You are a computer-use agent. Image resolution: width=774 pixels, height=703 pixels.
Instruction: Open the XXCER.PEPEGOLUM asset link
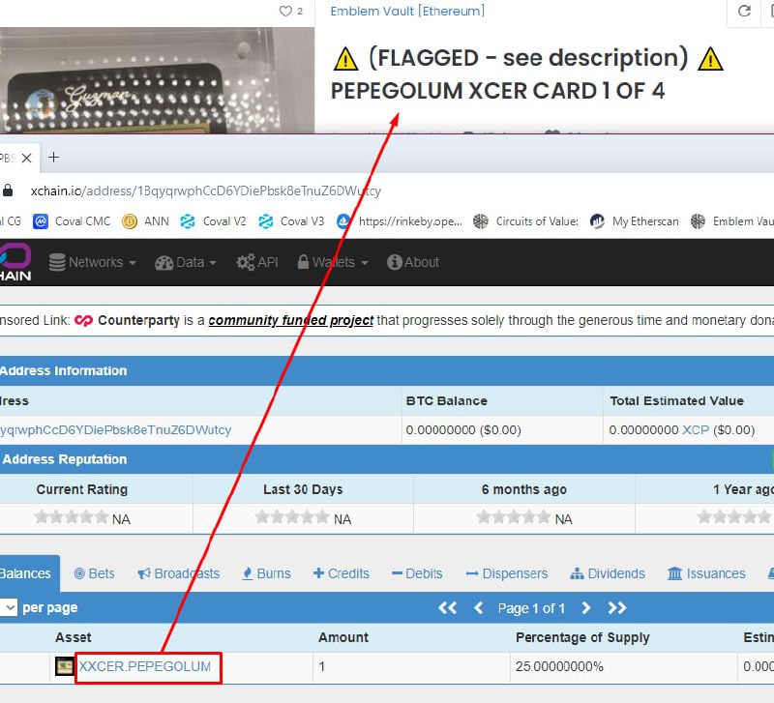145,666
